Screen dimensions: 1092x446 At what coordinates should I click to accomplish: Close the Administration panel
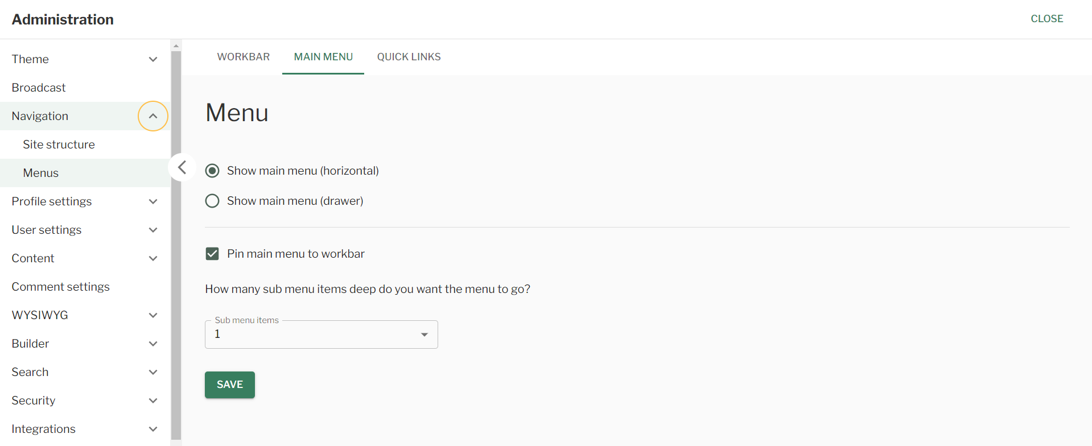click(x=1046, y=19)
